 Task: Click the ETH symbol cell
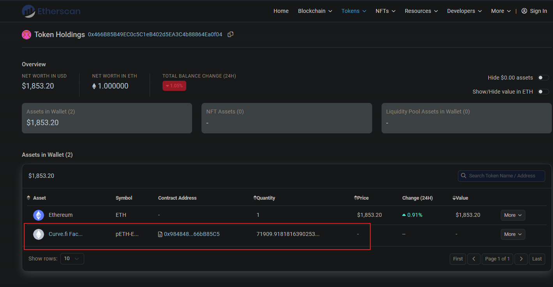(x=121, y=215)
